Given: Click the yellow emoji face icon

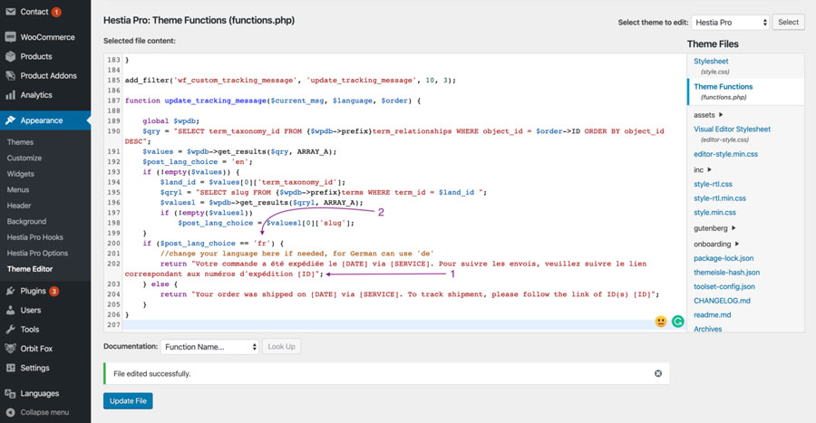Looking at the screenshot, I should click(x=660, y=322).
